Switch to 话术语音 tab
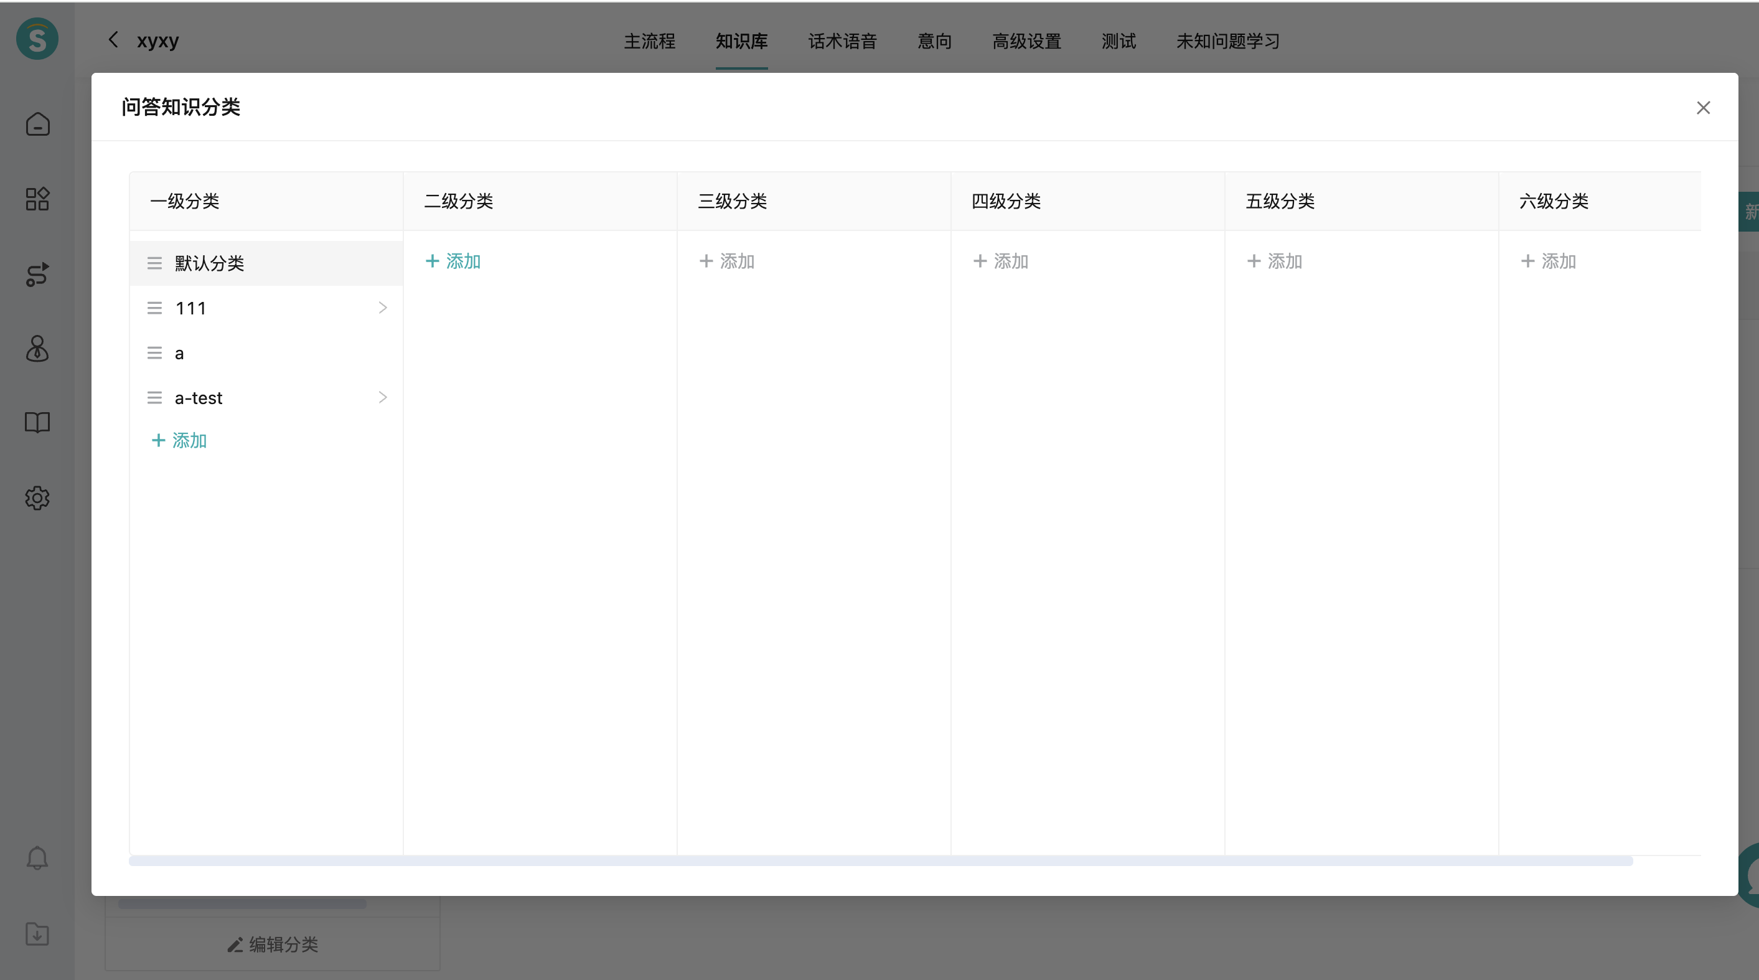The height and width of the screenshot is (980, 1759). 843,41
